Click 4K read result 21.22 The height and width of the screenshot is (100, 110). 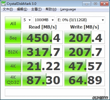point(43,65)
